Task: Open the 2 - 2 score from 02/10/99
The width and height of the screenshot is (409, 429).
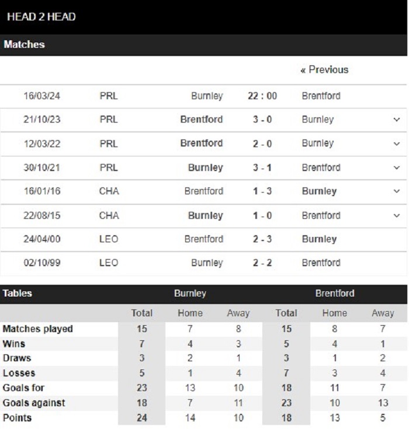Action: 262,263
